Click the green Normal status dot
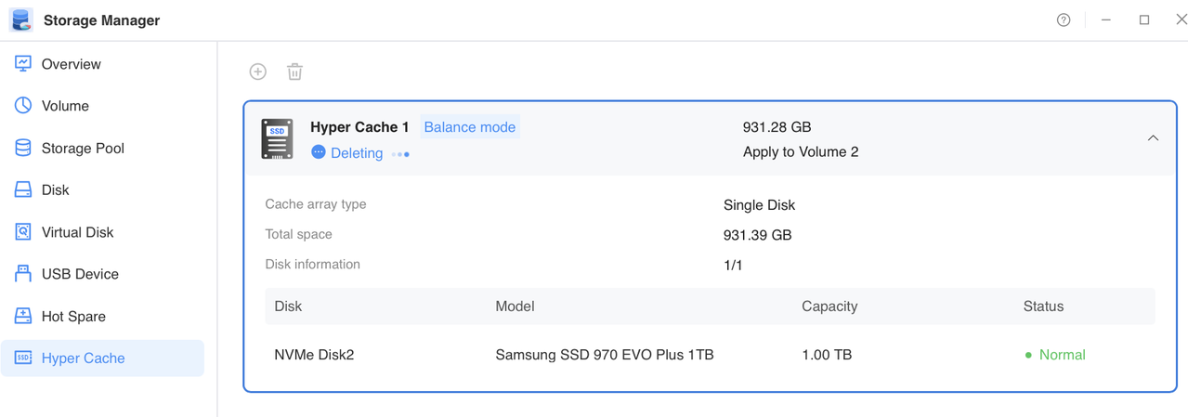Viewport: 1188px width, 417px height. pyautogui.click(x=1028, y=355)
